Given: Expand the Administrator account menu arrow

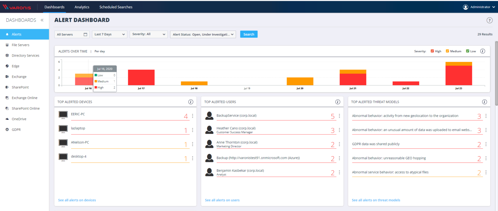Looking at the screenshot, I should pyautogui.click(x=494, y=7).
